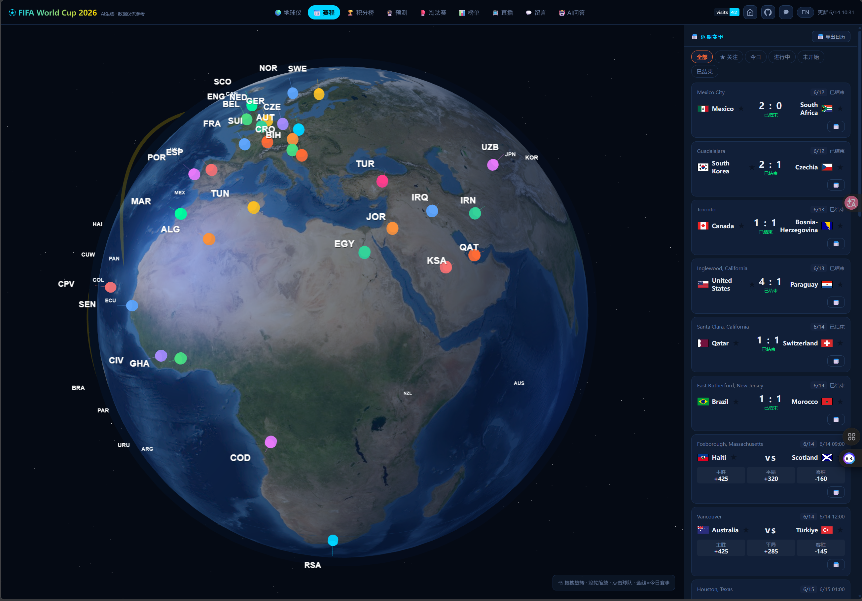The image size is (862, 601).
Task: Click the Mexico City venue label
Action: point(711,92)
